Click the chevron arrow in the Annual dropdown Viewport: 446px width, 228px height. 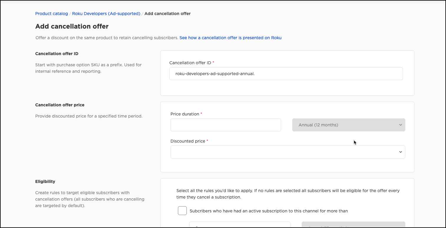[x=400, y=125]
